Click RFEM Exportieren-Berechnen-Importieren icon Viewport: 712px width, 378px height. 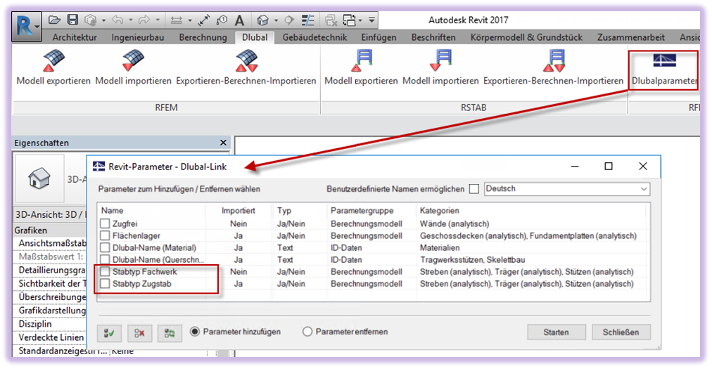(x=246, y=60)
